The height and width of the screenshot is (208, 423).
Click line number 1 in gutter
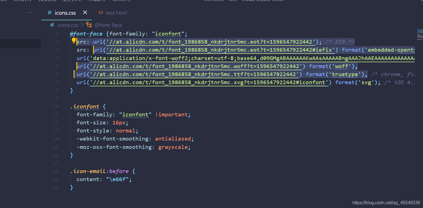pos(57,34)
